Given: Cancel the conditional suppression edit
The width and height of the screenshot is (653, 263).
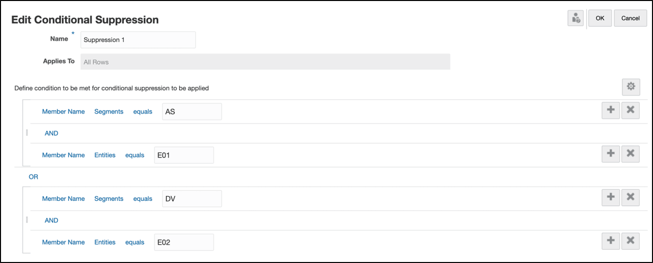Looking at the screenshot, I should [630, 18].
